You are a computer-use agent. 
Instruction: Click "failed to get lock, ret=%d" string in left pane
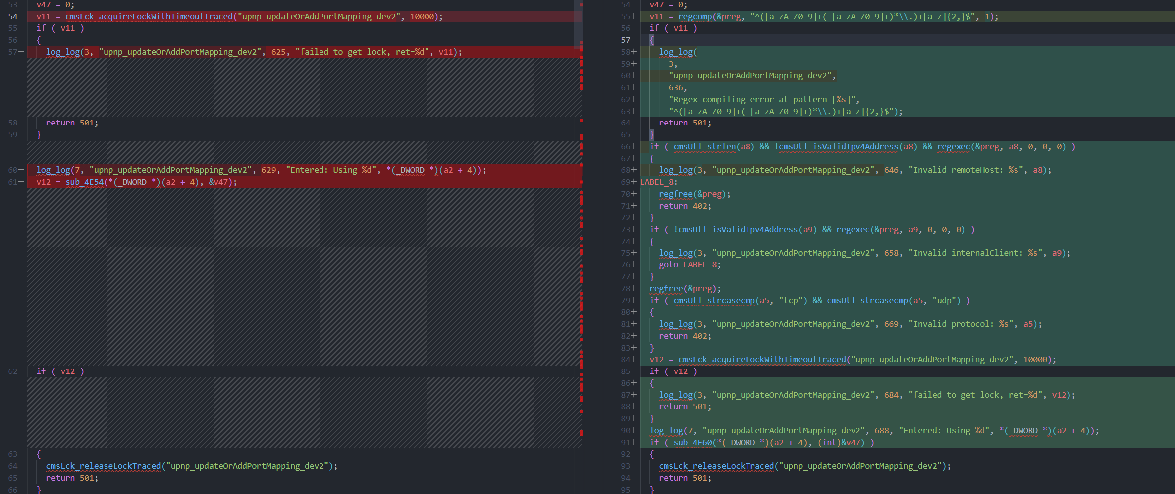[x=362, y=52]
